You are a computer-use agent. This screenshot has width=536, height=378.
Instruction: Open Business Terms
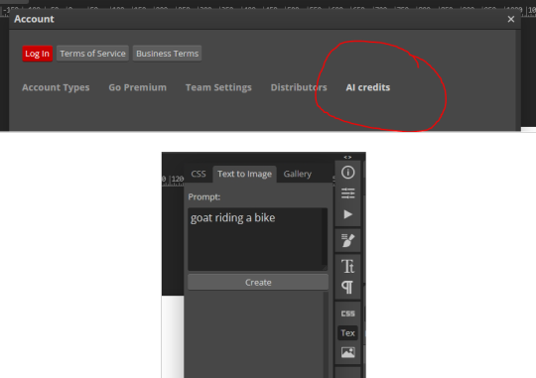pos(167,54)
